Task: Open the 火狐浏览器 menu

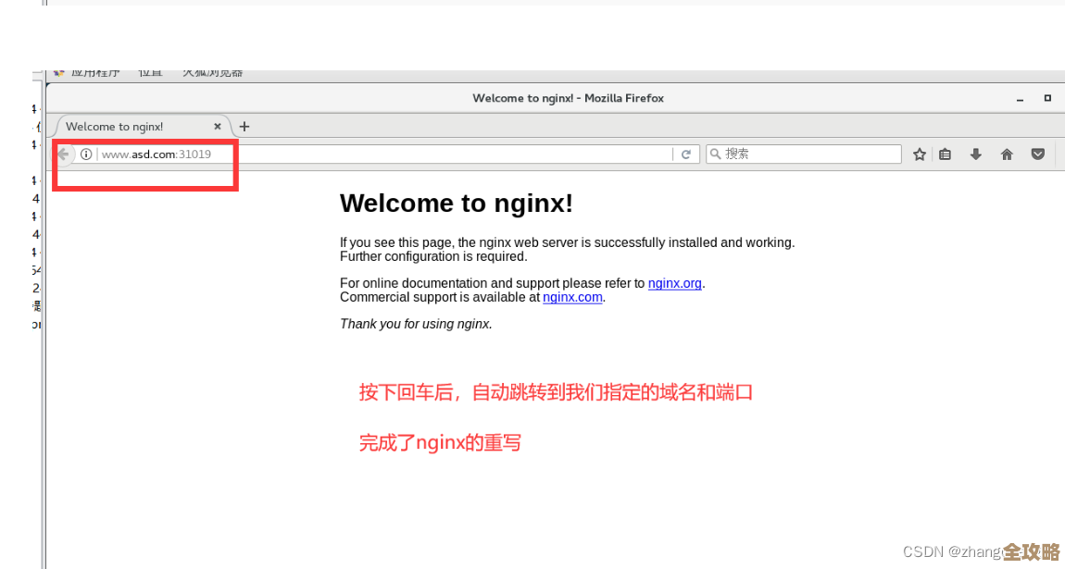Action: [213, 71]
